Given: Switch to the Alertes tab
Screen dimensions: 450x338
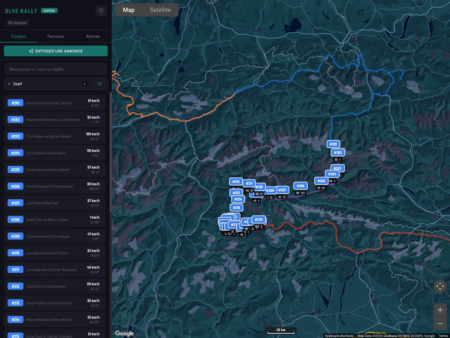Looking at the screenshot, I should click(x=93, y=36).
